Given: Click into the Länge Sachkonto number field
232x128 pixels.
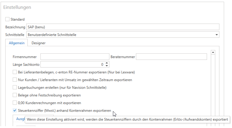Looking at the screenshot, I should pos(72,64).
